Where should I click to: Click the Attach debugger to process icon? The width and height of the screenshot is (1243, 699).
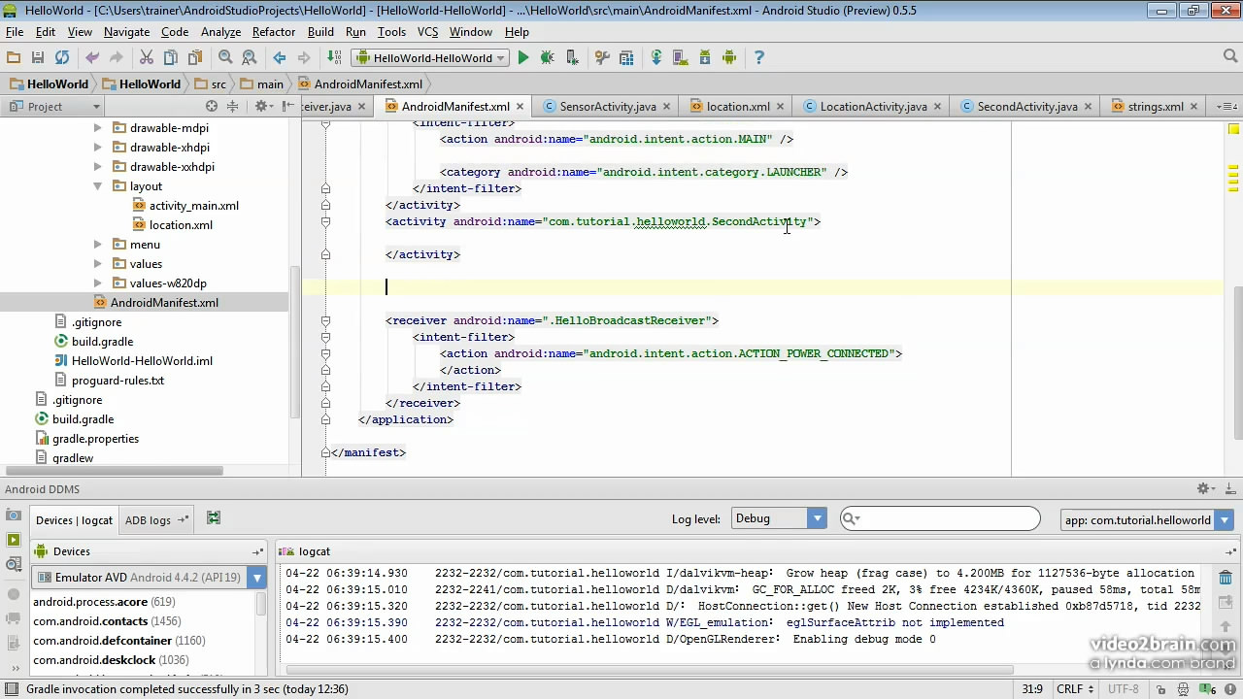(572, 57)
